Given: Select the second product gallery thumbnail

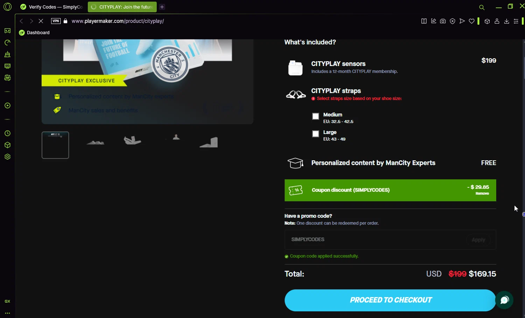Looking at the screenshot, I should 95,142.
